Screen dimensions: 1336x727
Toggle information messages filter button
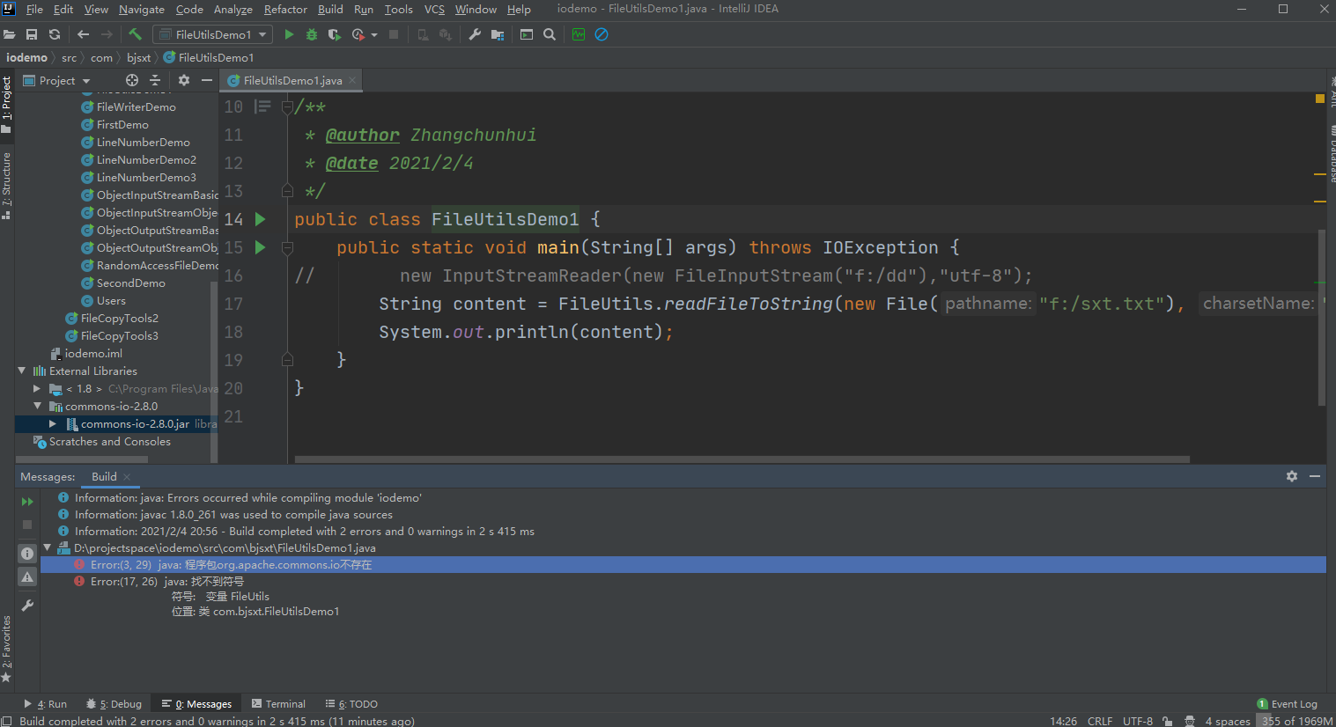point(27,554)
